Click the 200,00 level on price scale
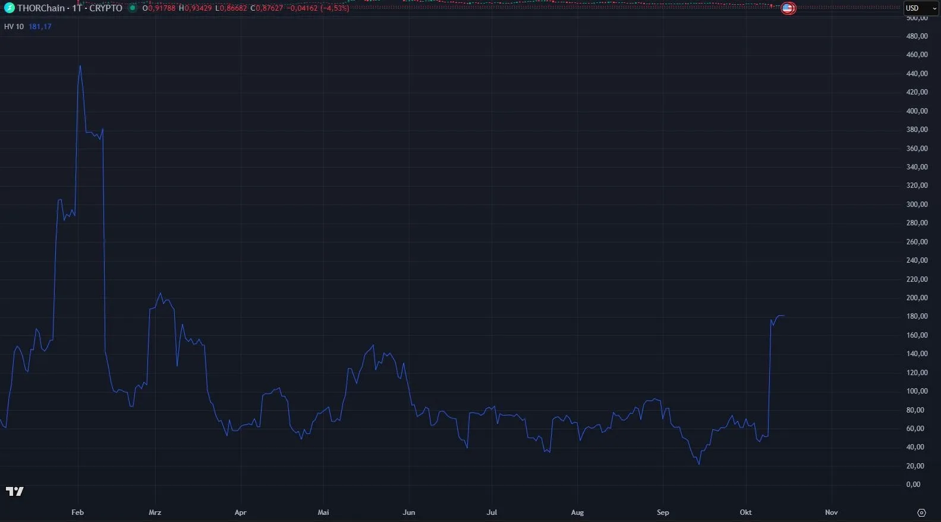Image resolution: width=941 pixels, height=522 pixels. tap(917, 298)
